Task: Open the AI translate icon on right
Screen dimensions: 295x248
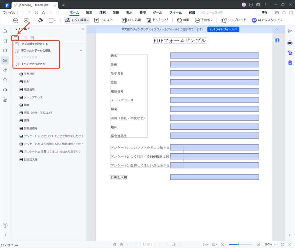Action: point(290,53)
